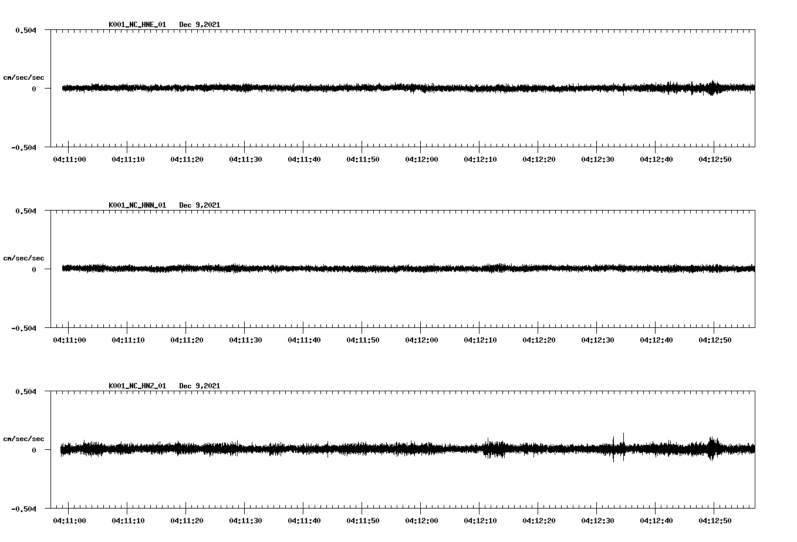Click 04:11:10 time label under HNE plot
The image size is (797, 542).
click(128, 160)
